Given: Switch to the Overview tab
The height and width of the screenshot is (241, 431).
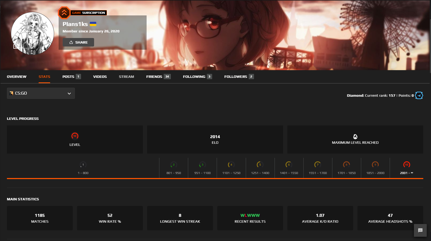Looking at the screenshot, I should [17, 77].
